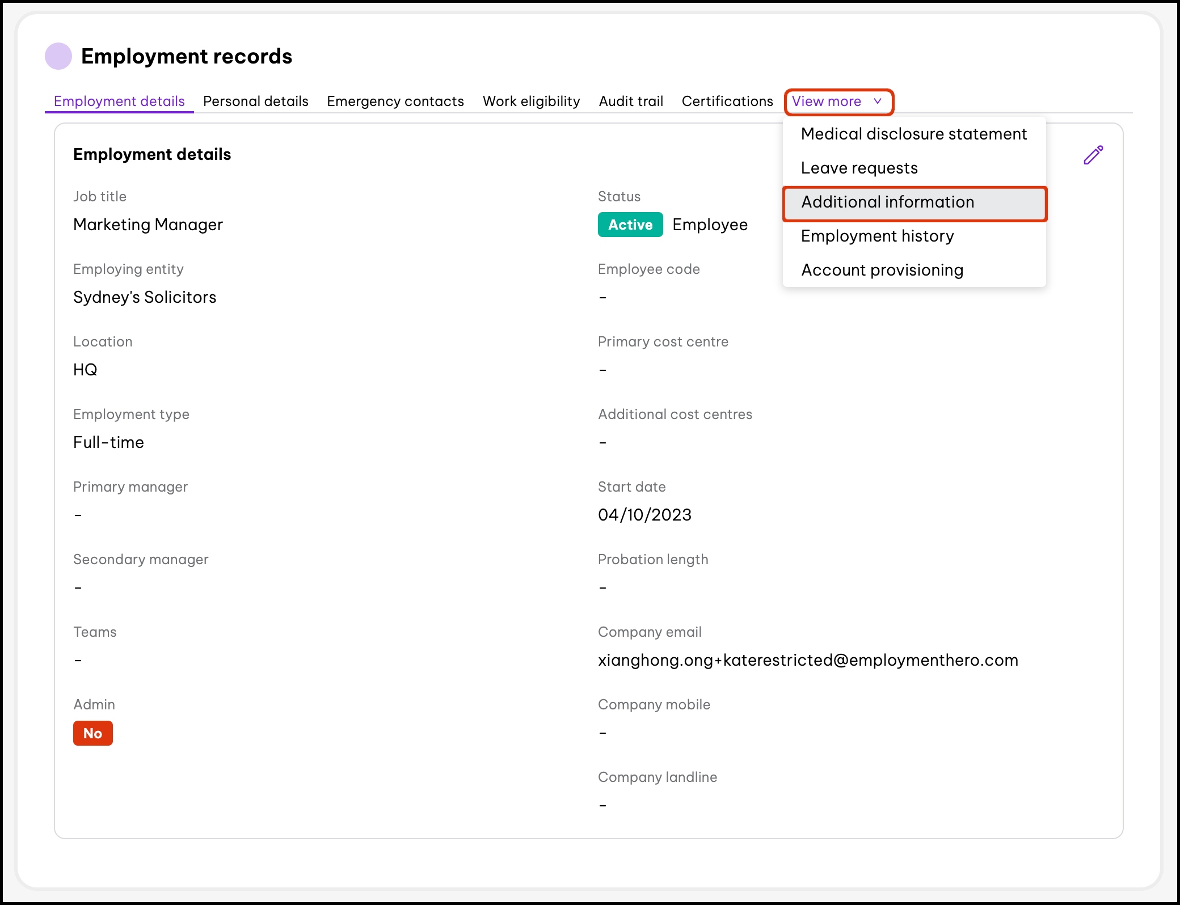
Task: Click the View more chevron arrow
Action: (878, 101)
